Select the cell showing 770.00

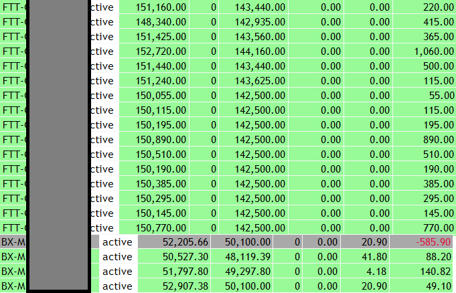pyautogui.click(x=425, y=228)
